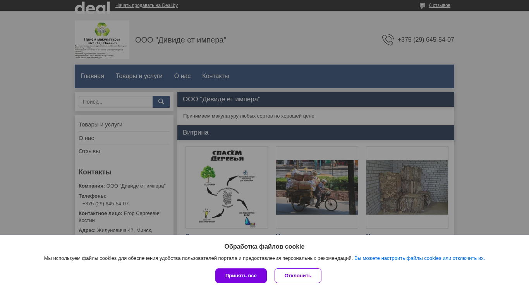This screenshot has height=297, width=529.
Task: Open О нас in the navigation bar
Action: pos(182,76)
